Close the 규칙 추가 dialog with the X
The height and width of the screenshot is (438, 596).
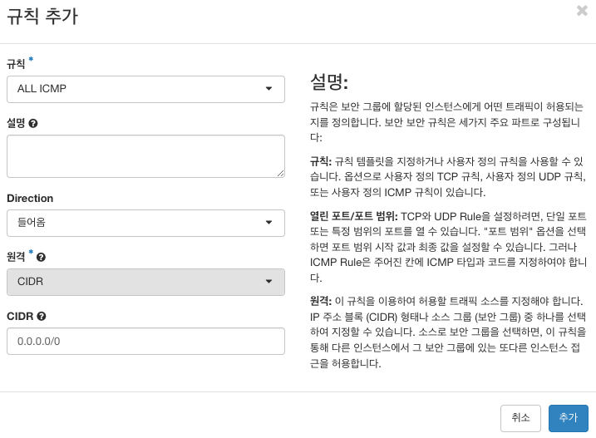582,11
